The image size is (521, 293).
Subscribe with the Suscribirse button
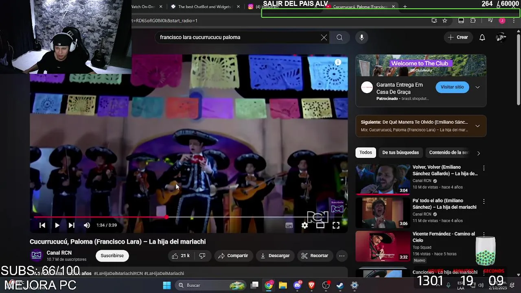coord(112,256)
